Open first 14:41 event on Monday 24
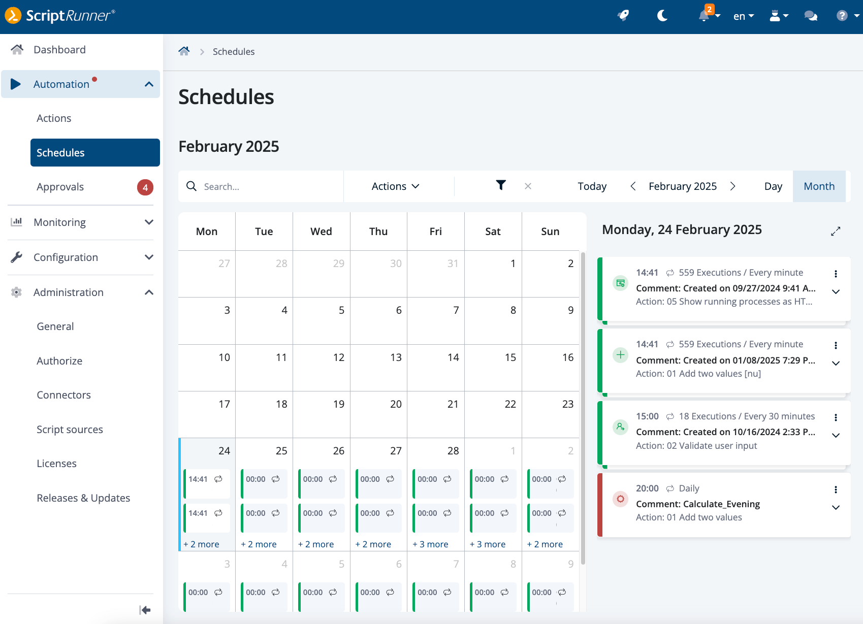The width and height of the screenshot is (863, 624). pos(206,483)
